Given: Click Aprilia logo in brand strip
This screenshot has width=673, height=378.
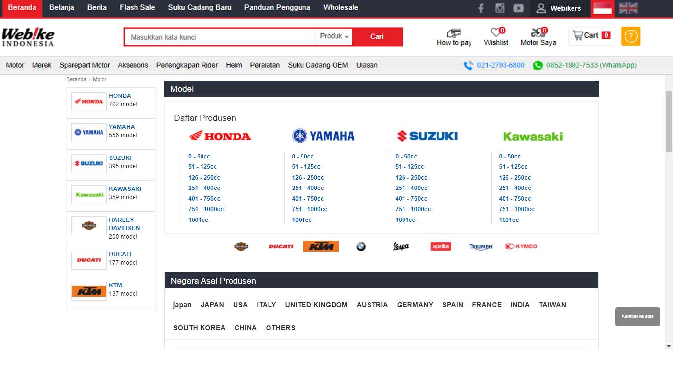Looking at the screenshot, I should click(440, 246).
